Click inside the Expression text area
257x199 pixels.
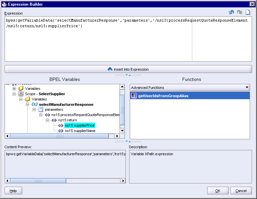click(128, 39)
